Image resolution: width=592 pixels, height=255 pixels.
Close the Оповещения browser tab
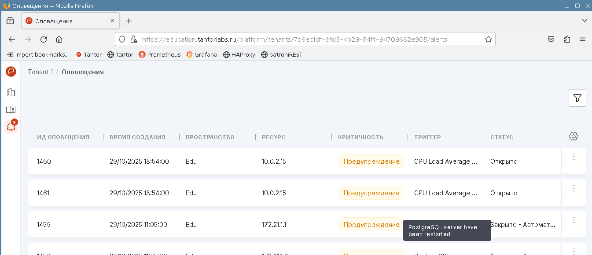pyautogui.click(x=112, y=21)
